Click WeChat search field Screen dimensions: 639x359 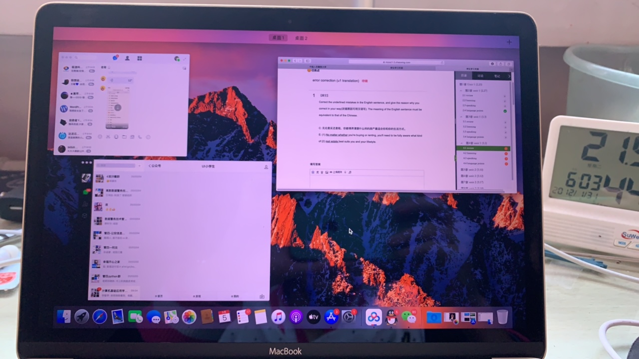(116, 166)
